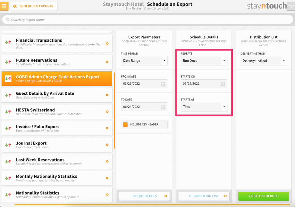The height and width of the screenshot is (207, 295).
Task: Select the Future Reservations export
Action: pos(57,62)
